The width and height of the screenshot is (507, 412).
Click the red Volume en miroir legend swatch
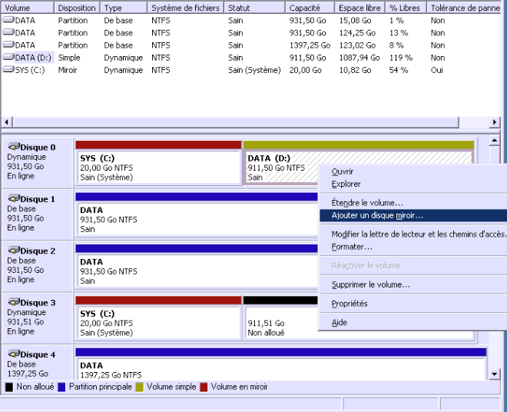point(204,387)
